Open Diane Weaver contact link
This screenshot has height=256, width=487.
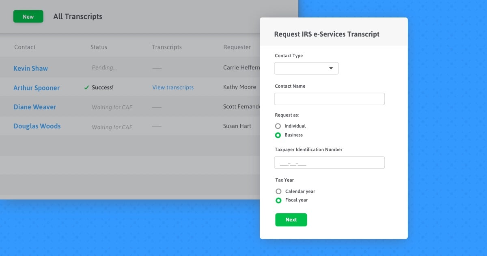34,107
